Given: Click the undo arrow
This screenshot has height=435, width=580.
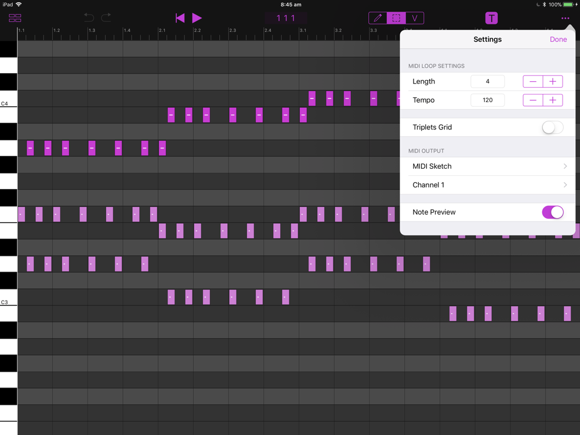Looking at the screenshot, I should 89,17.
